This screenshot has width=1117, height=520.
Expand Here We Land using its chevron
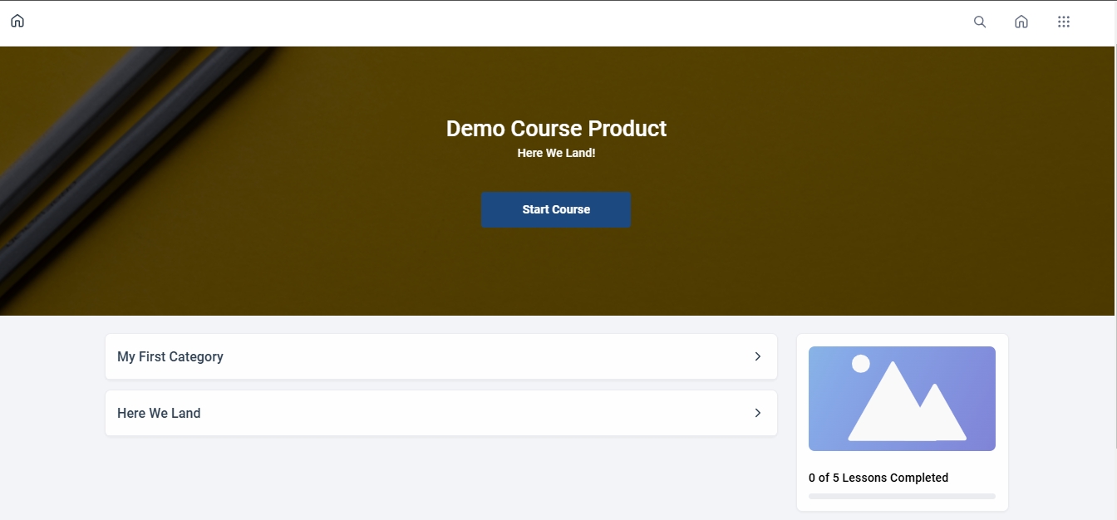(757, 413)
